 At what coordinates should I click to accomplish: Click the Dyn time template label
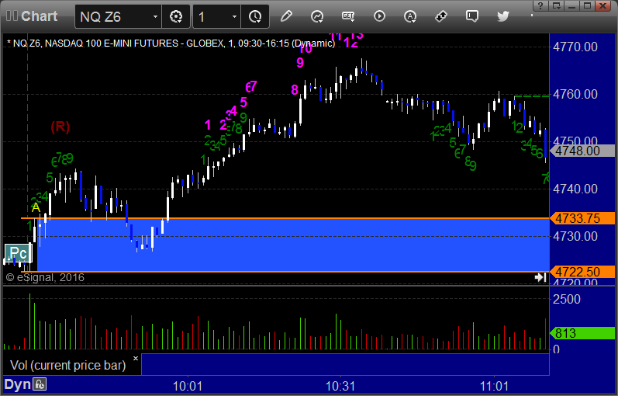pyautogui.click(x=17, y=384)
